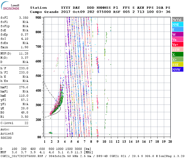Viewport: 185px width, 158px height.
Task: Select the Vo+ red legend swatch
Action: click(177, 45)
